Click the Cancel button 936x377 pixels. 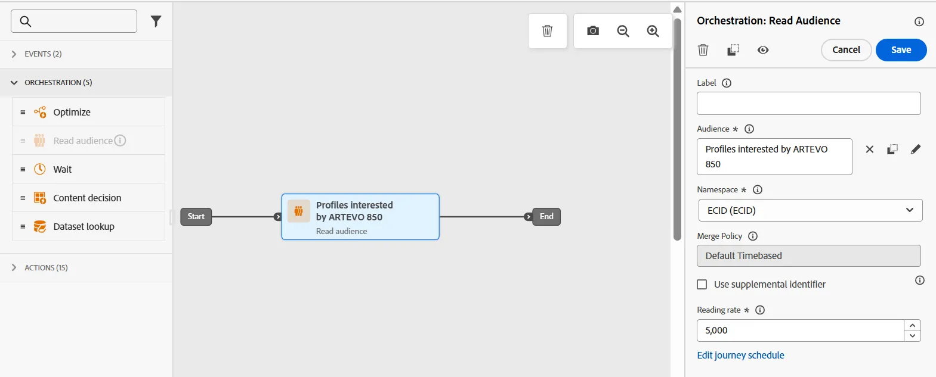847,50
